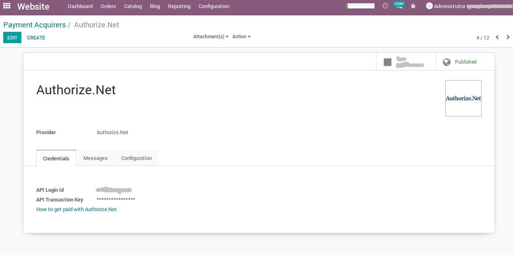Click the globe icon beside Published
The width and height of the screenshot is (513, 255).
pyautogui.click(x=447, y=62)
